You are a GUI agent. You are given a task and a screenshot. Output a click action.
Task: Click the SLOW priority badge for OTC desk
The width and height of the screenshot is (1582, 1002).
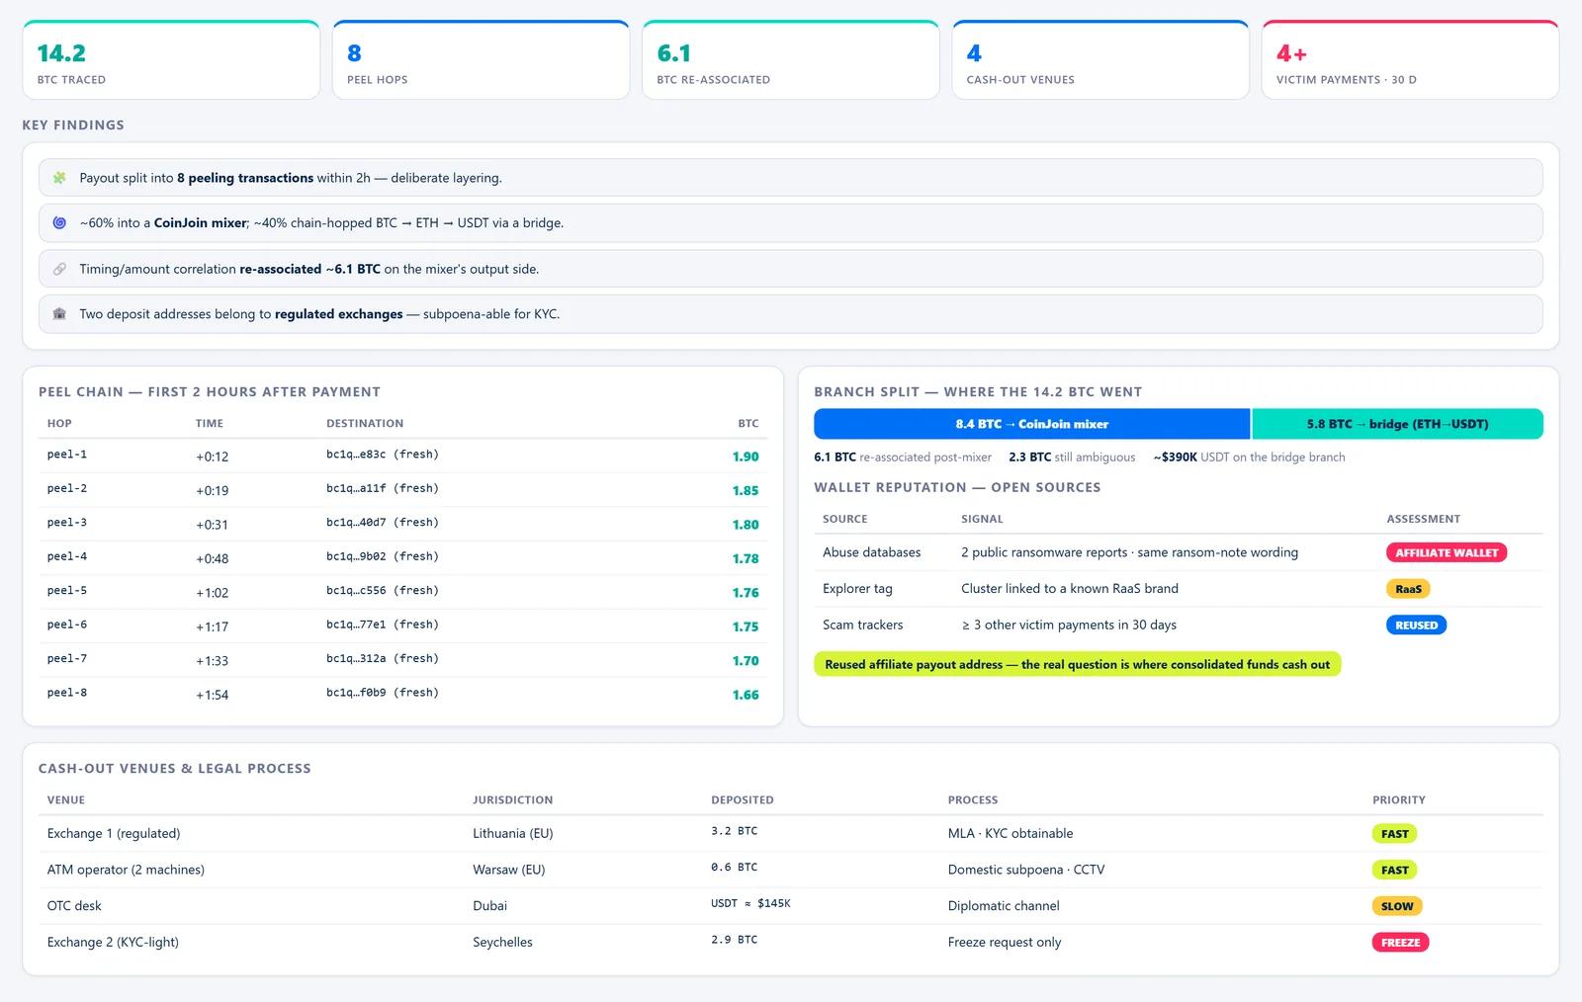pyautogui.click(x=1396, y=906)
